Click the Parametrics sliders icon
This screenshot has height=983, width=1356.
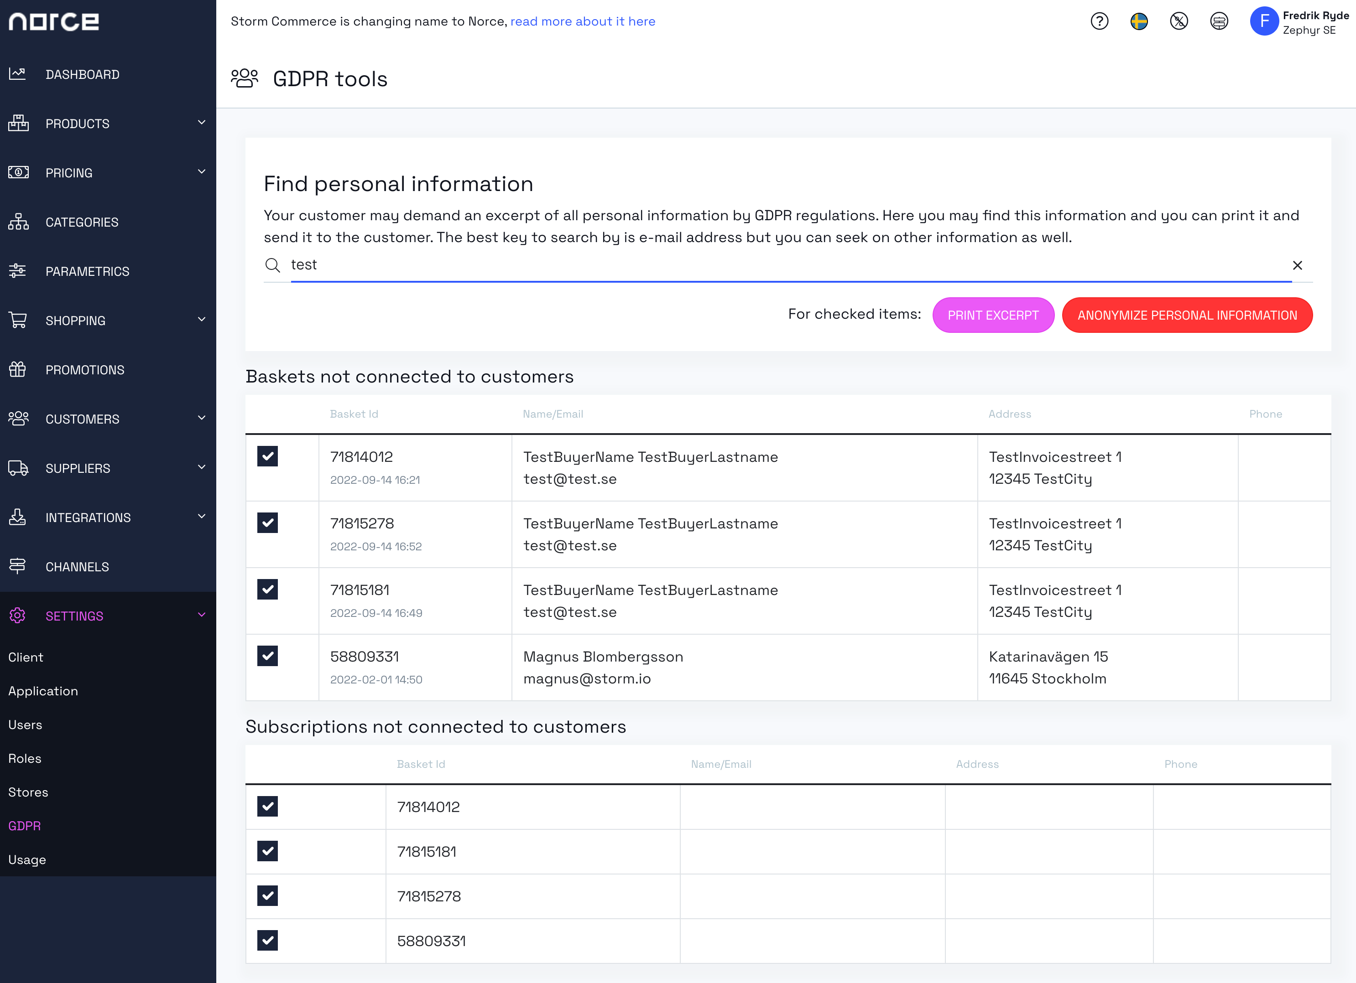coord(17,271)
